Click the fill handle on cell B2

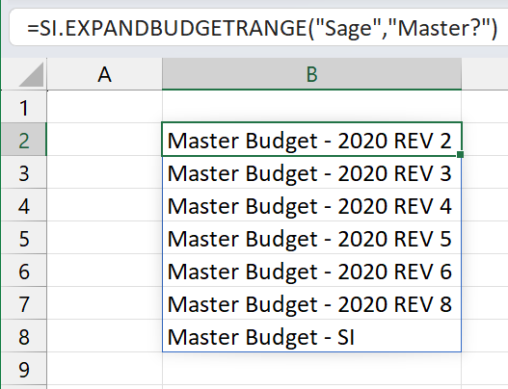(460, 155)
